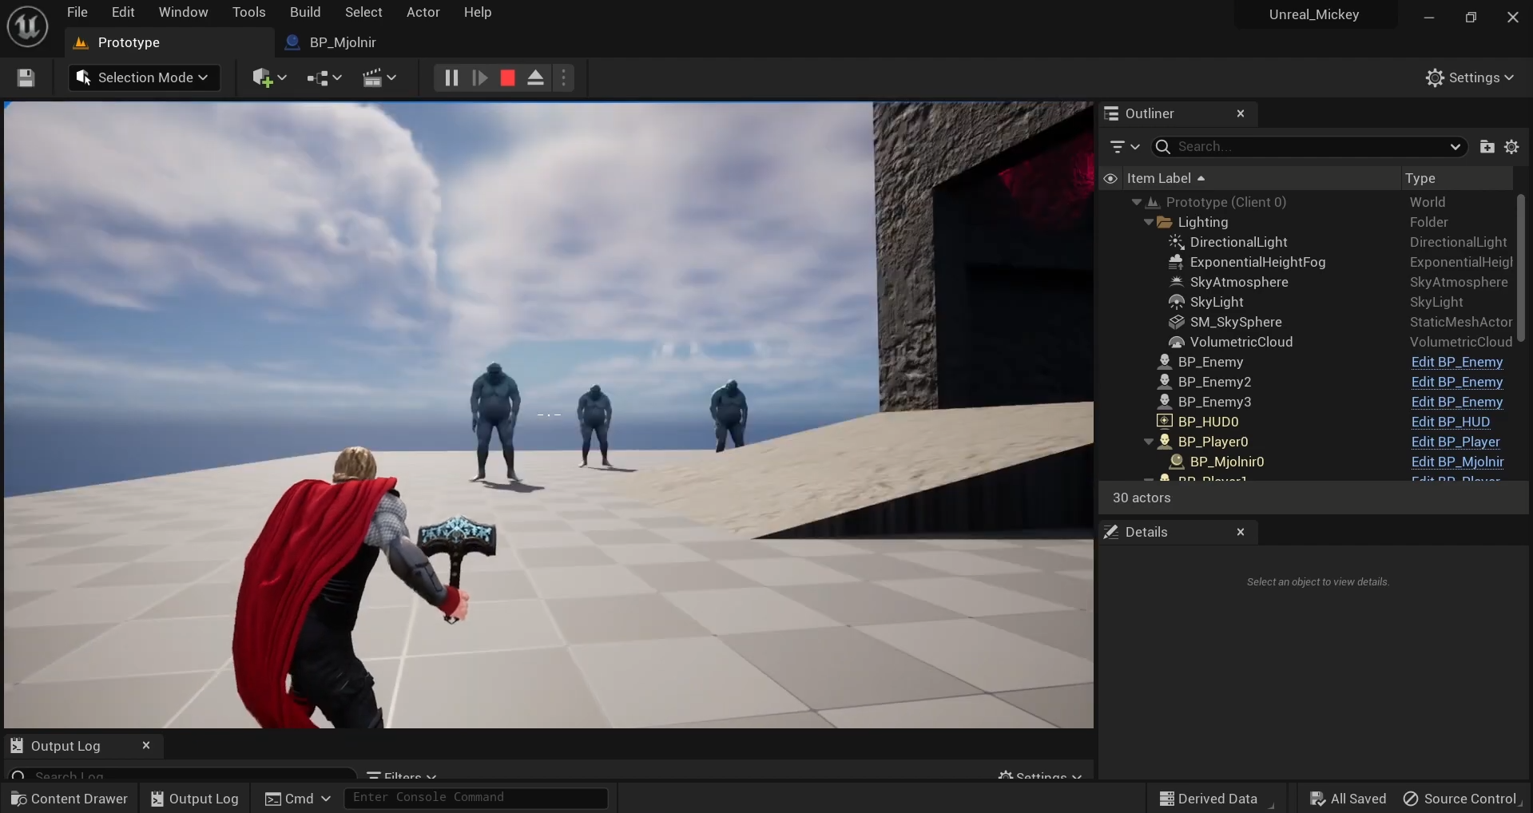Open the Add content to project dropdown

(x=269, y=77)
